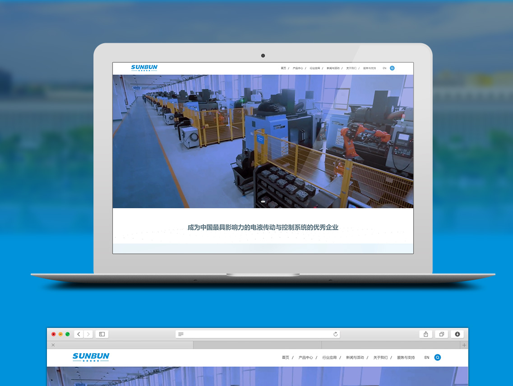This screenshot has width=513, height=386.
Task: Open the Reader view icon in address bar
Action: [x=181, y=334]
